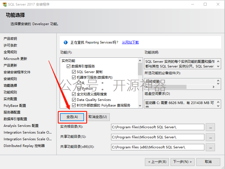Toggle 机器学习服务(数据库内) checkbox
This screenshot has width=225, height=169.
[74, 78]
